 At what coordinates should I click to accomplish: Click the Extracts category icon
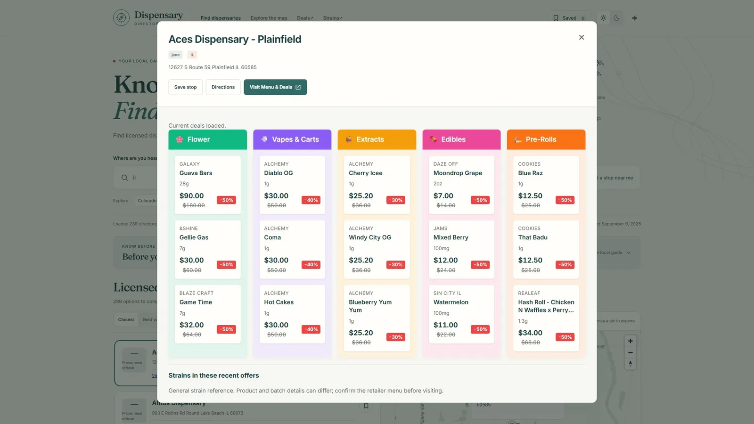click(349, 139)
